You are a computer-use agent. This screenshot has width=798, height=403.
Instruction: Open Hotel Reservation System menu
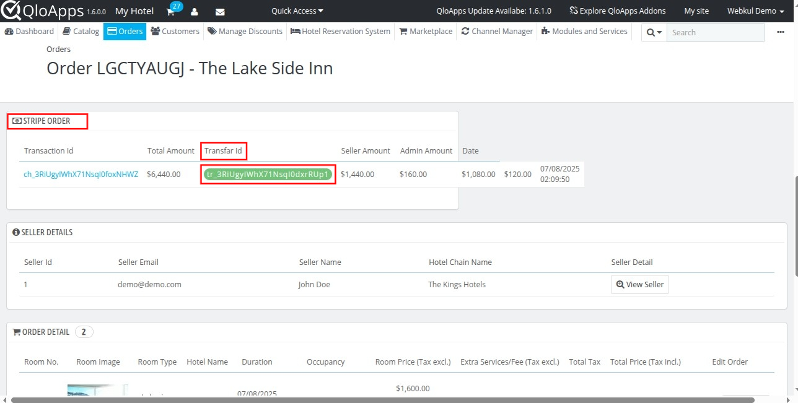tap(340, 31)
